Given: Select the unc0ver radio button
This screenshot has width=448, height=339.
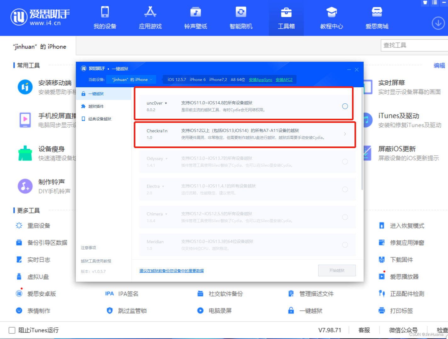Looking at the screenshot, I should tap(345, 106).
